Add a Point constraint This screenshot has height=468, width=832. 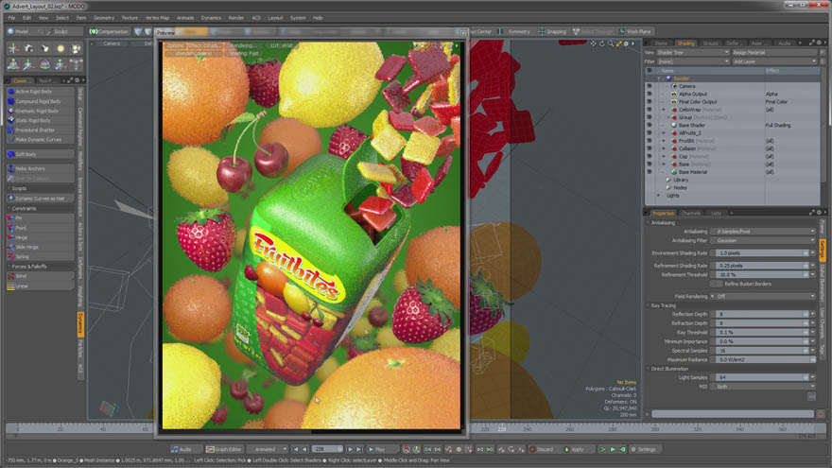click(x=40, y=228)
